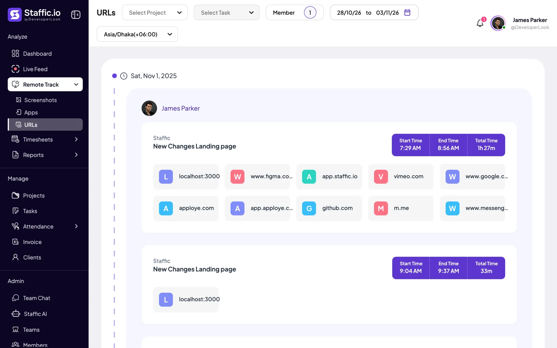Image resolution: width=557 pixels, height=348 pixels.
Task: Click the www.google.c... URL tile
Action: point(472,177)
